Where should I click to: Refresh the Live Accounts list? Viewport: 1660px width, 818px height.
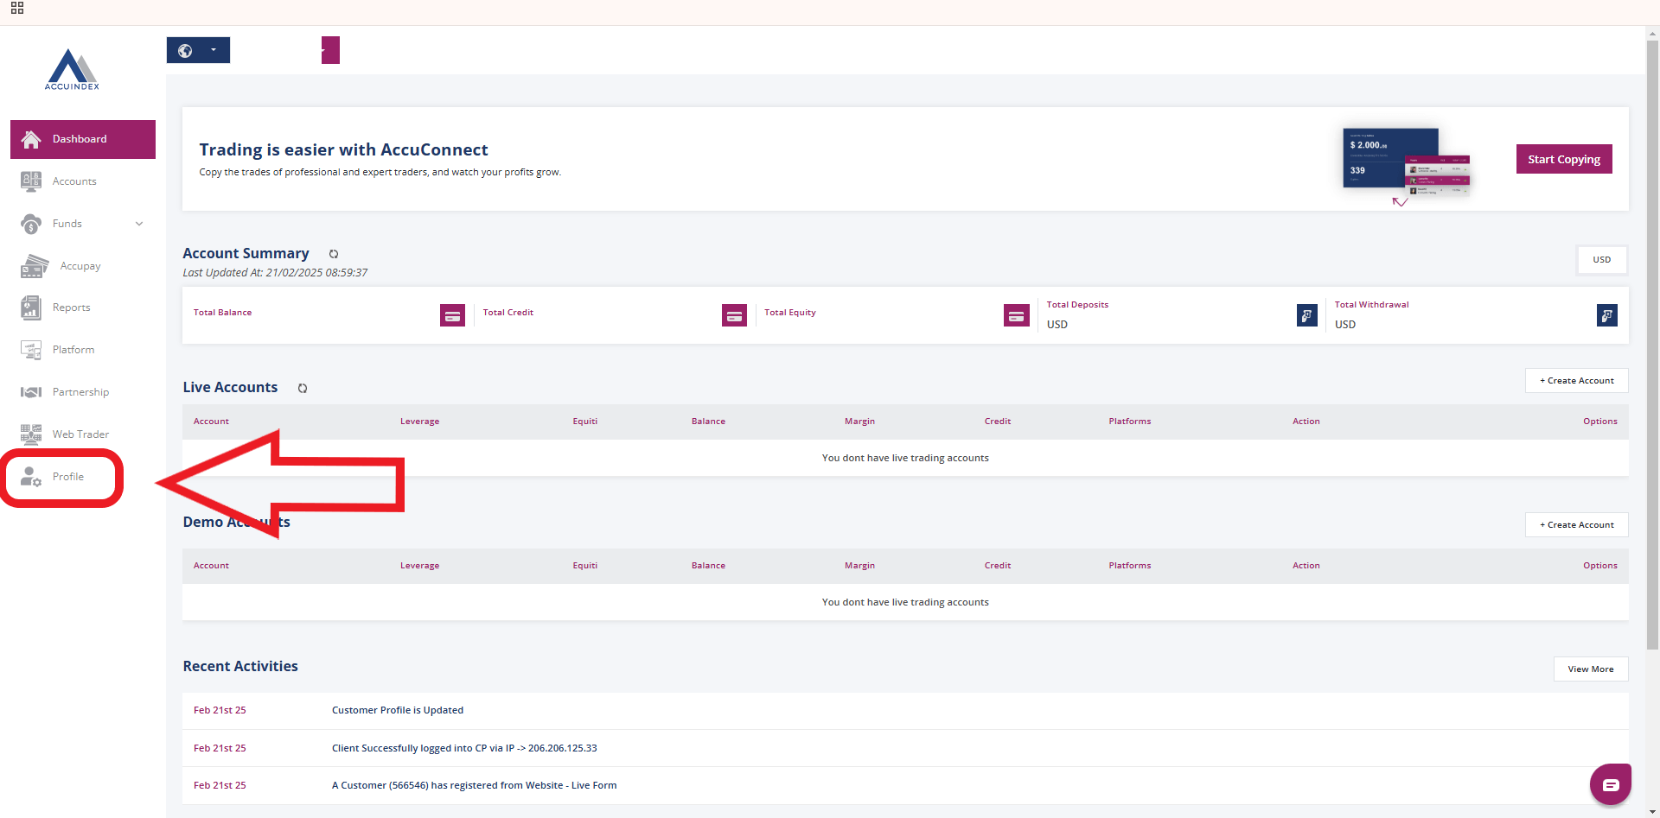(303, 388)
